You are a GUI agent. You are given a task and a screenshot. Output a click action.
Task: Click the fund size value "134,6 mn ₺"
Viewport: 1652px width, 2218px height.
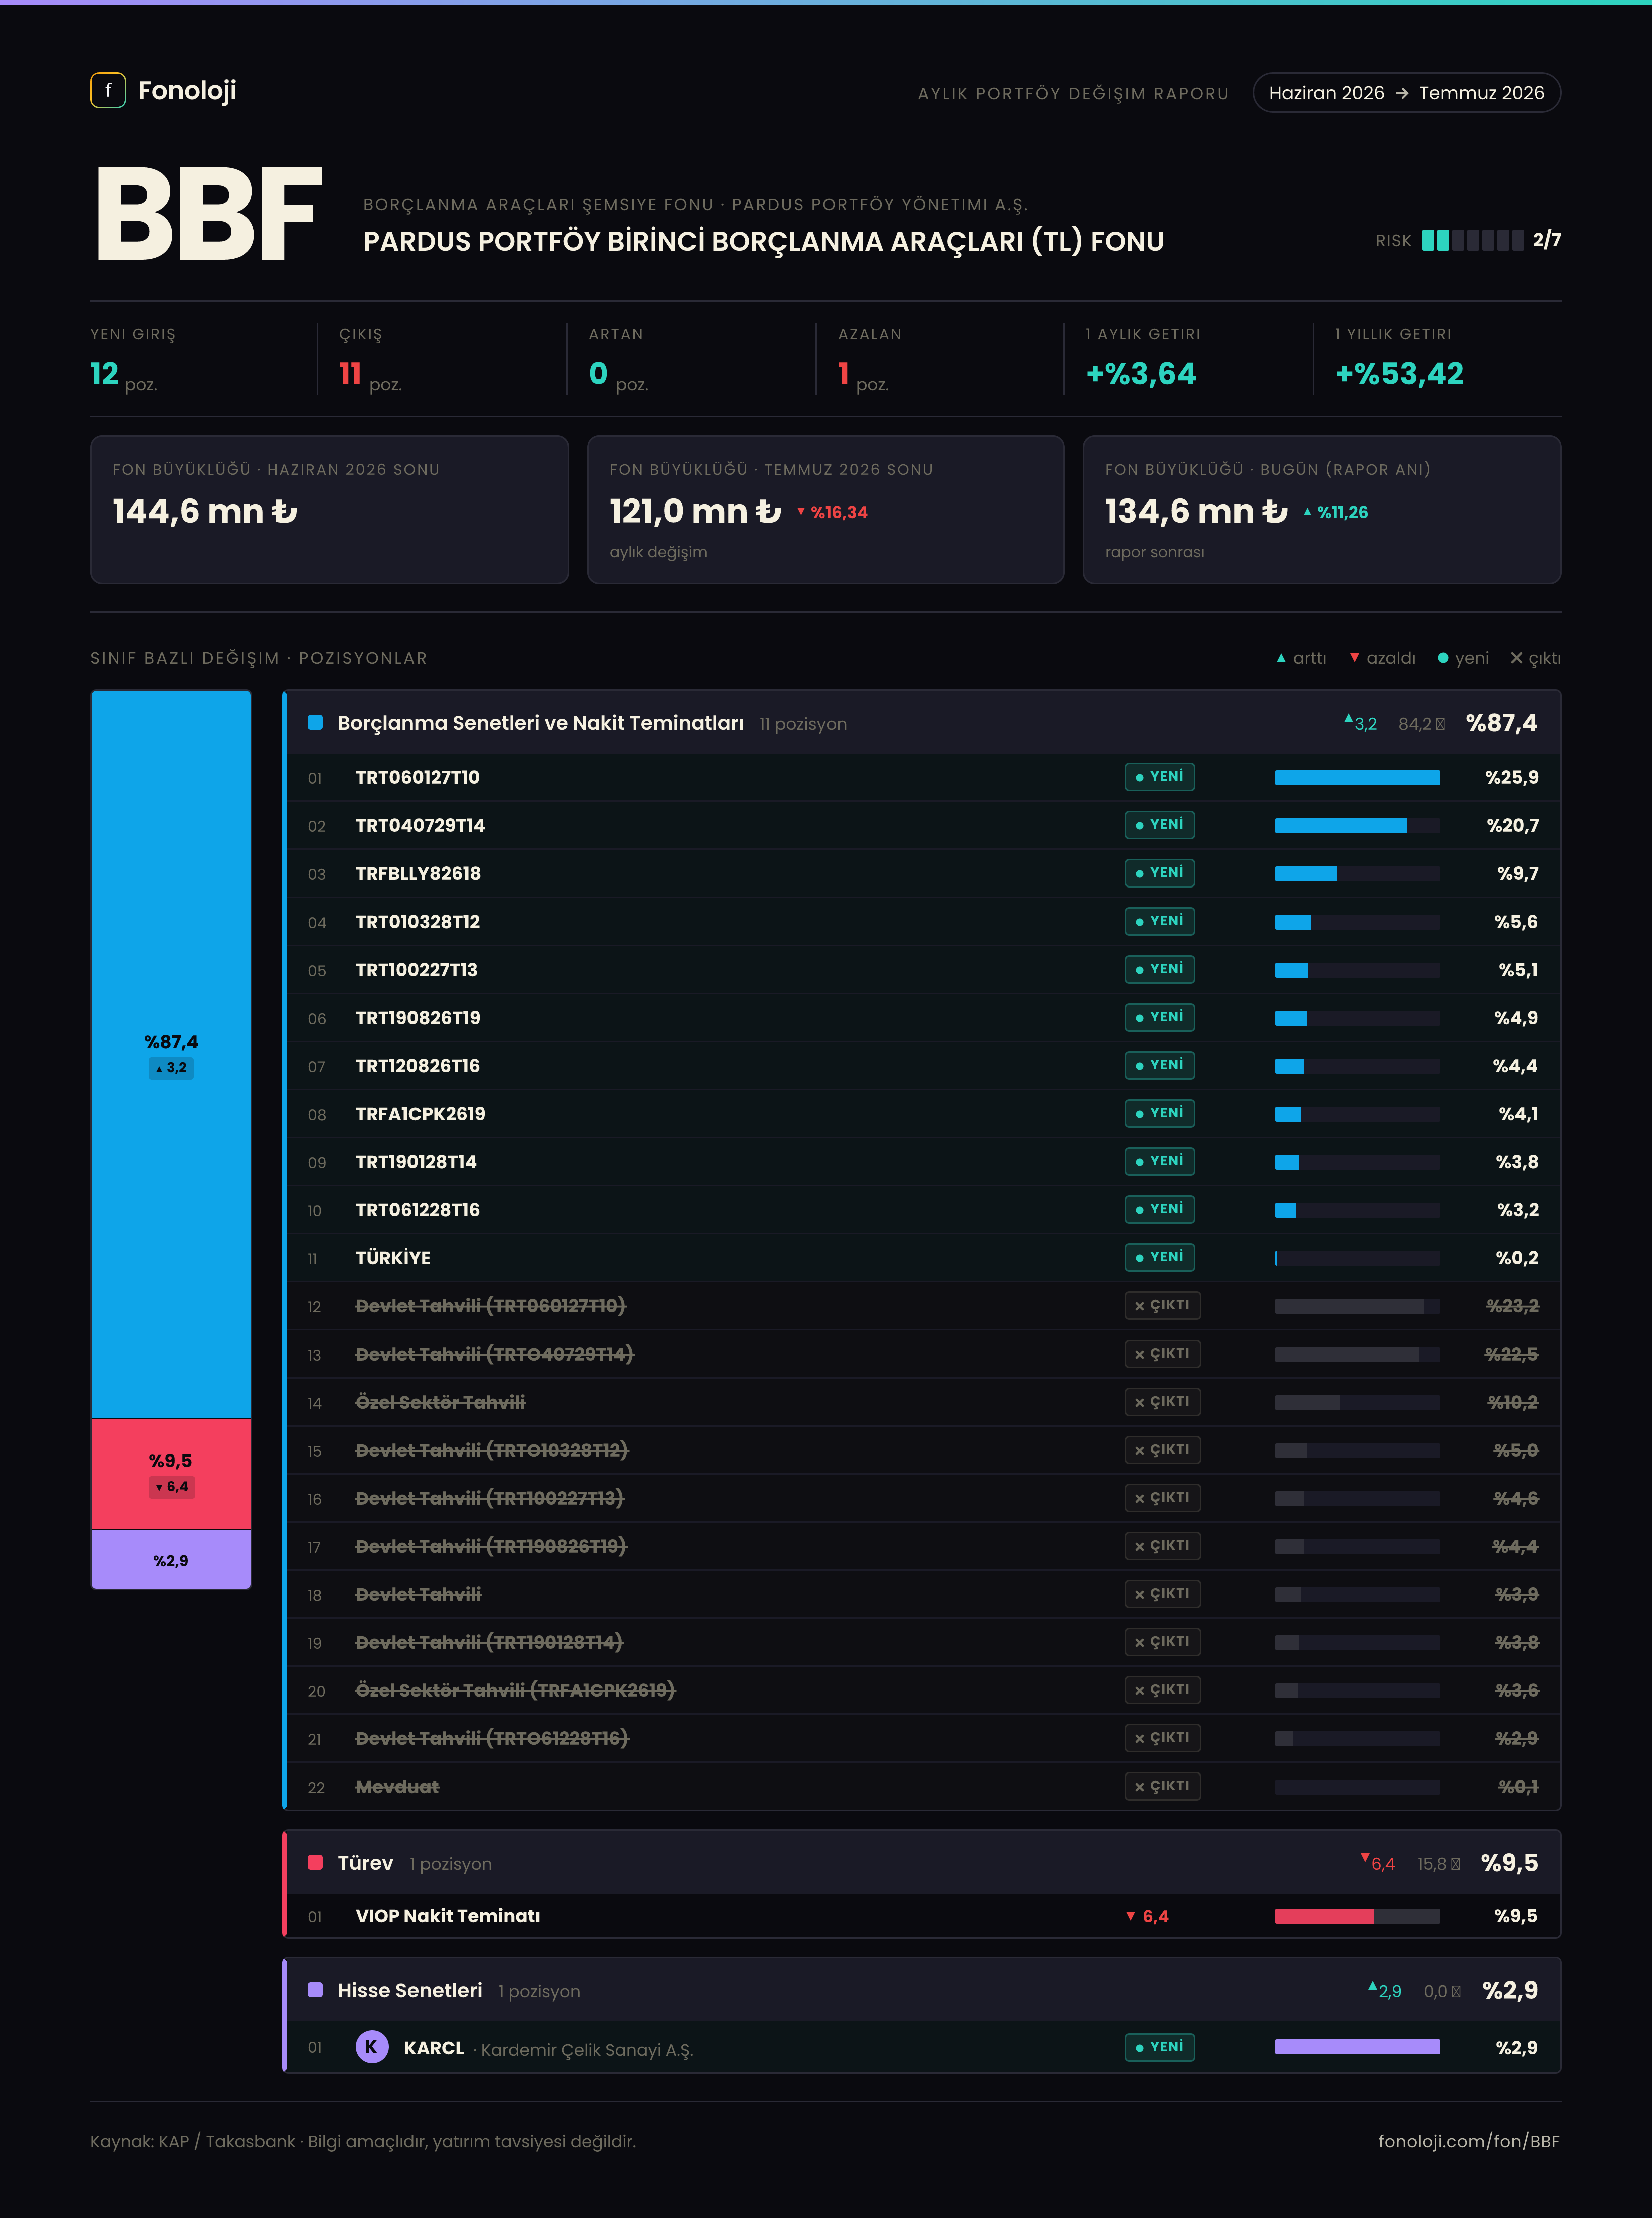pyautogui.click(x=1196, y=511)
